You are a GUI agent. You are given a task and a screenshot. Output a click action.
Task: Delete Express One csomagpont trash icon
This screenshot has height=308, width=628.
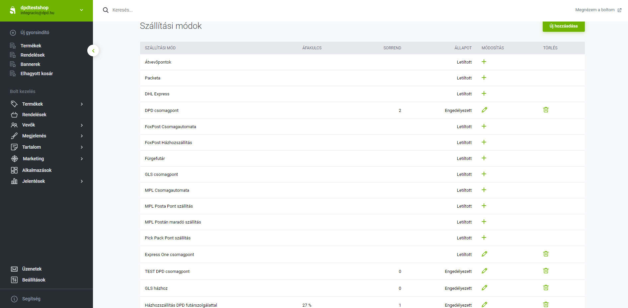pyautogui.click(x=546, y=254)
